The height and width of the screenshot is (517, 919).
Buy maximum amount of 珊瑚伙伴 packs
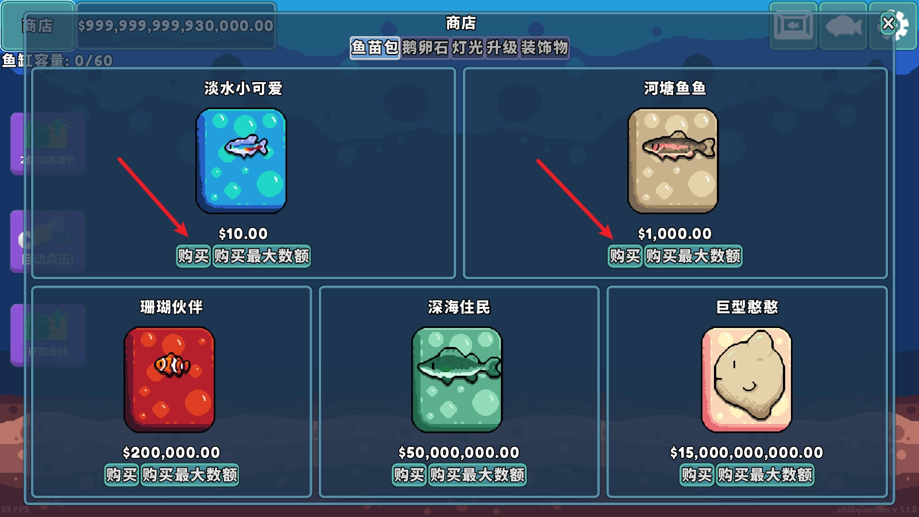(190, 474)
